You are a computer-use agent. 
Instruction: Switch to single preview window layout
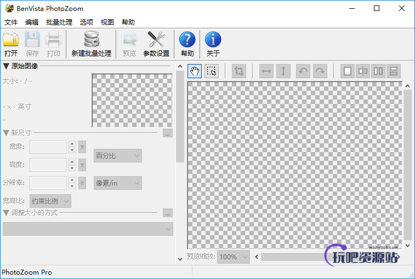click(348, 71)
